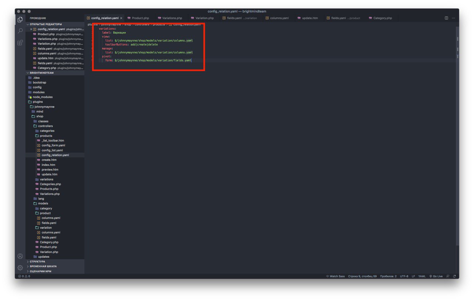Expand the .idea folder
This screenshot has width=474, height=300.
point(55,78)
